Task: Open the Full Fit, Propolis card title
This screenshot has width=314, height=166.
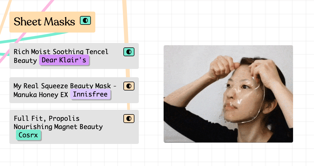Action: pos(47,119)
